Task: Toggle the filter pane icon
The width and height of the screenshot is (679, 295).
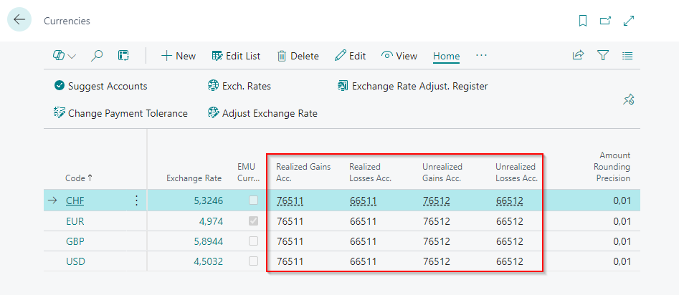Action: point(603,56)
